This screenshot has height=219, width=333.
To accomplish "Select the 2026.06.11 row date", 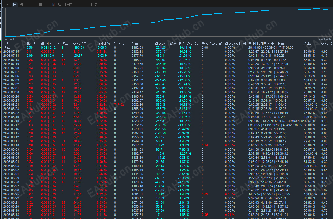I will click(x=11, y=142).
